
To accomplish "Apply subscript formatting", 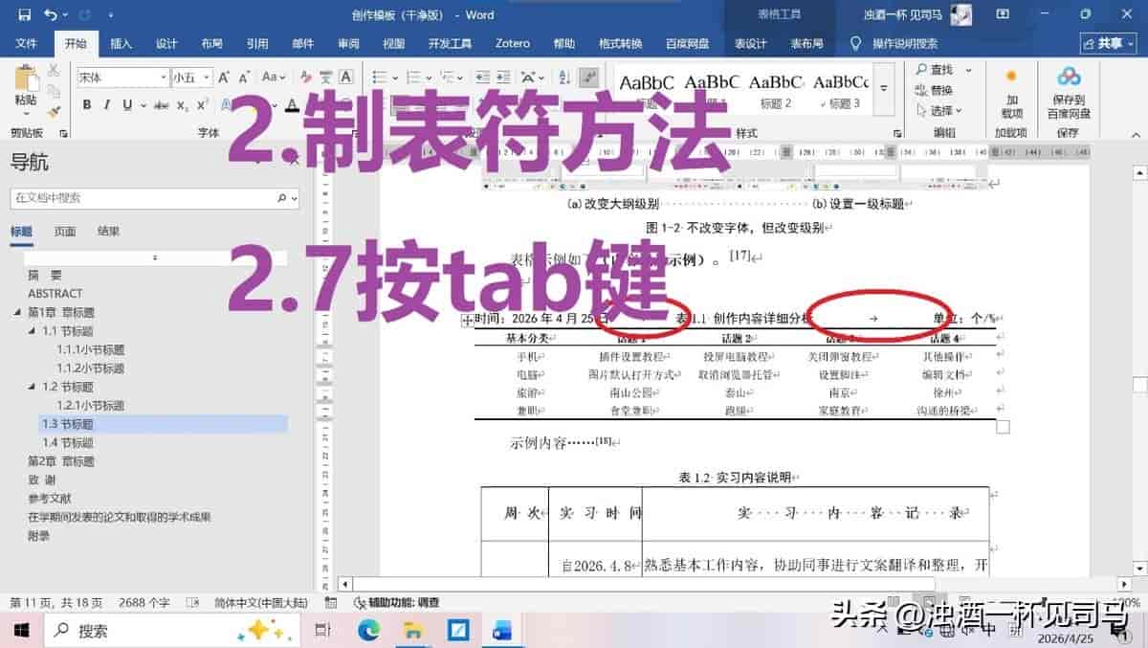I will pyautogui.click(x=183, y=105).
